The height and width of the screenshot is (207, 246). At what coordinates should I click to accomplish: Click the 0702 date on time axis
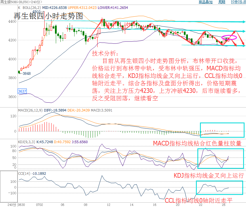tap(39, 205)
